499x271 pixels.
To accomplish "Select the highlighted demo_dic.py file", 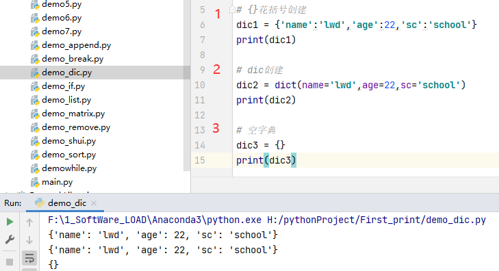I will [x=67, y=73].
